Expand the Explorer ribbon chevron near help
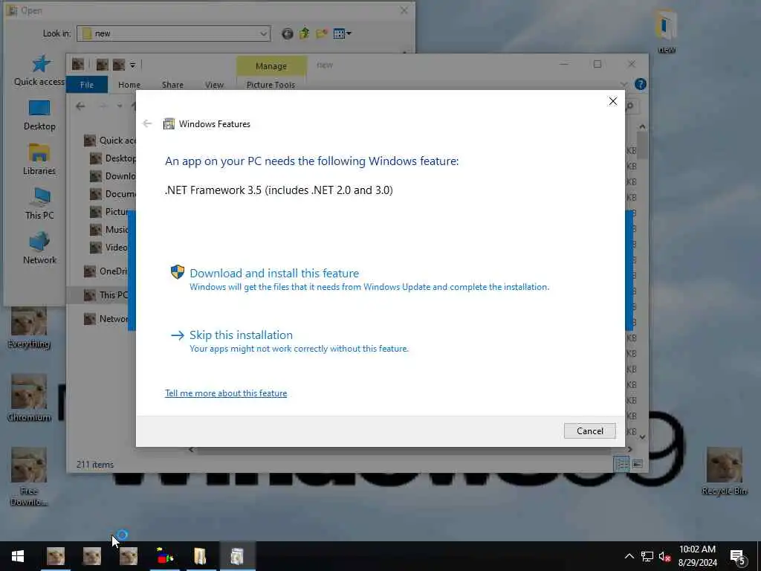This screenshot has height=571, width=761. pyautogui.click(x=624, y=85)
